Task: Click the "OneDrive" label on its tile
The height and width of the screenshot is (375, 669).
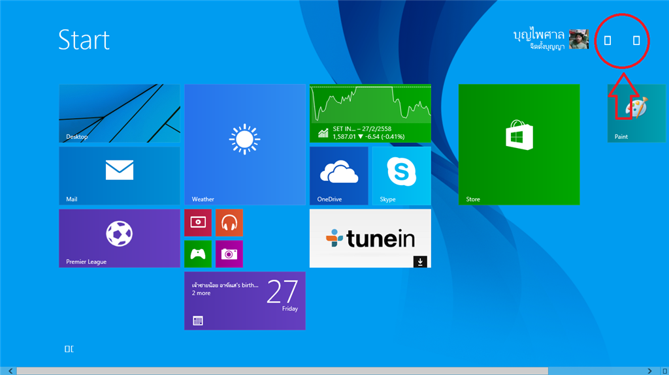Action: pyautogui.click(x=329, y=199)
